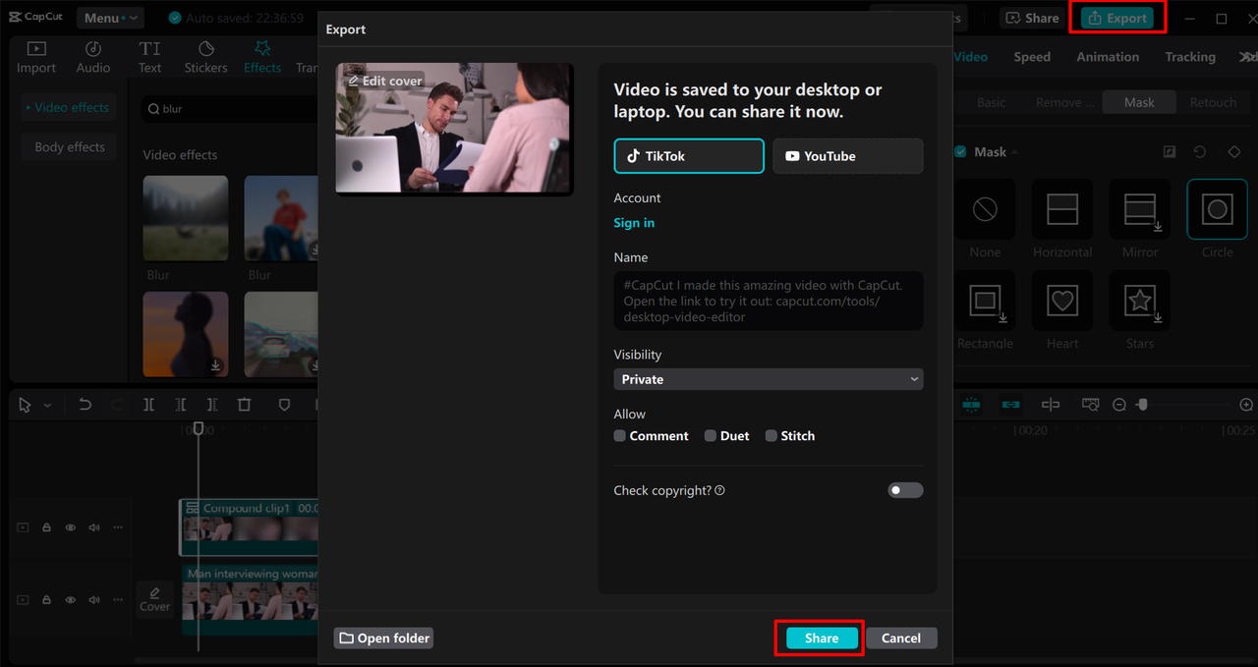Click the reset mask icon

[x=1200, y=152]
